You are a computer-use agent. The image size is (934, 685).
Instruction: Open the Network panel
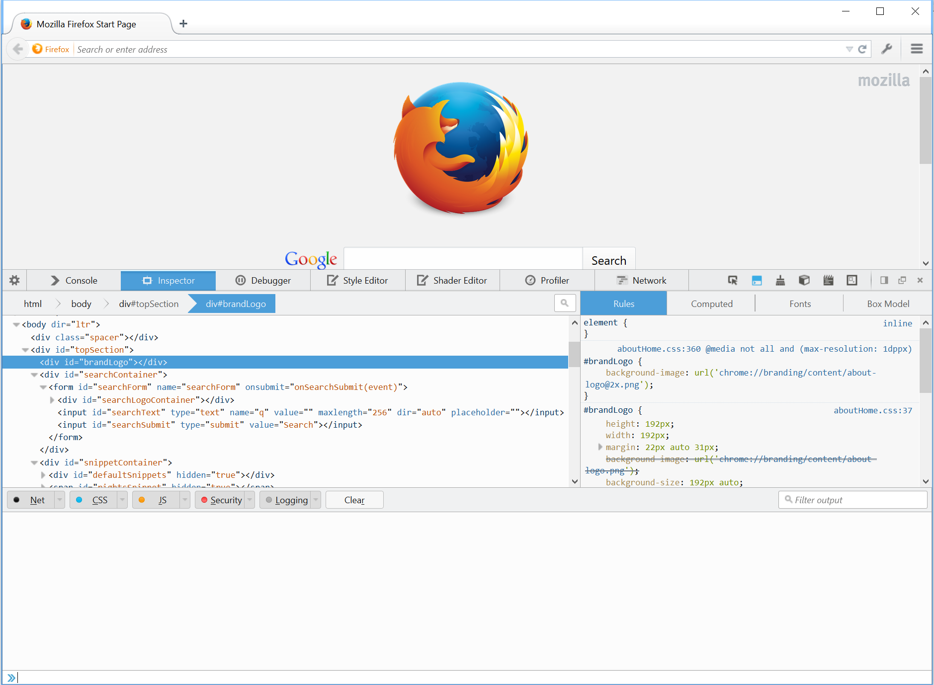coord(642,280)
